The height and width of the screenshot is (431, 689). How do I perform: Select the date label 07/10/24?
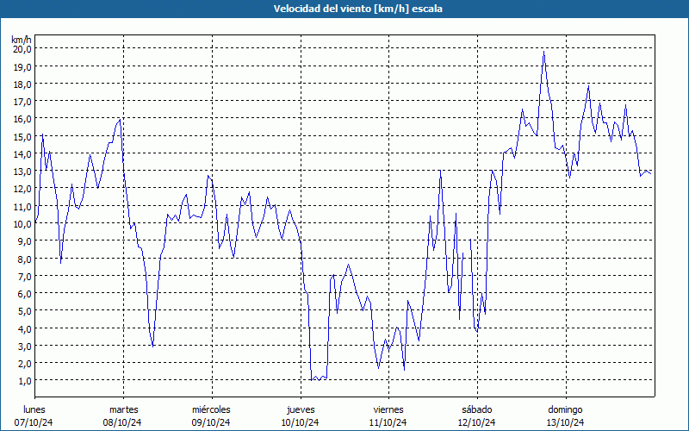click(34, 422)
